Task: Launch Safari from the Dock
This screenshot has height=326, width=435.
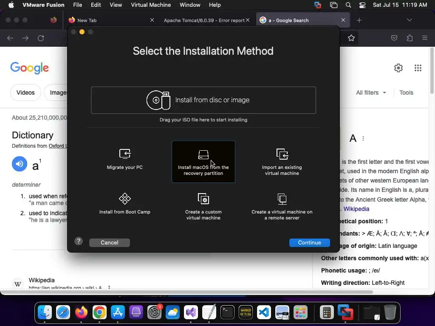Action: coord(63,312)
